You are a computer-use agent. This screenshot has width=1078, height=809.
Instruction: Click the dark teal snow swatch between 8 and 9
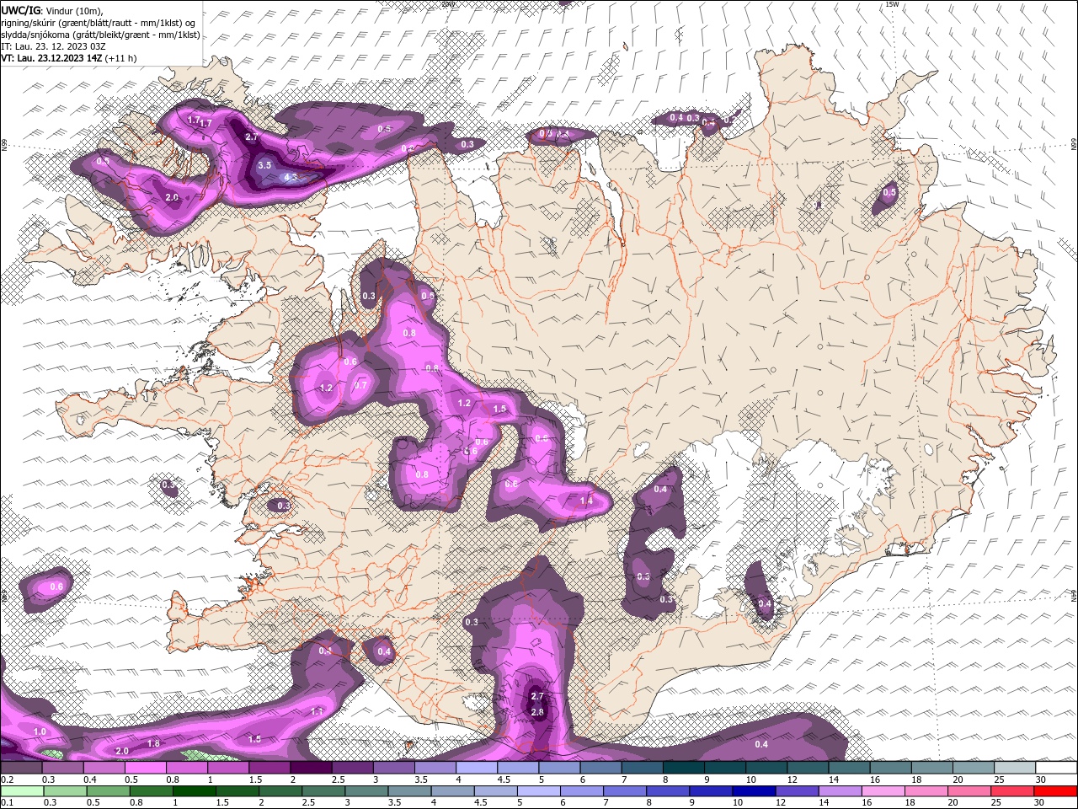[x=684, y=768]
